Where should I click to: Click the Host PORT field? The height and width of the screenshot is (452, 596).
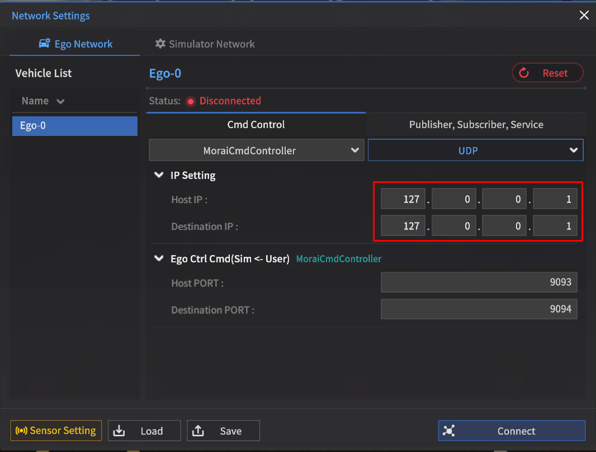point(479,282)
